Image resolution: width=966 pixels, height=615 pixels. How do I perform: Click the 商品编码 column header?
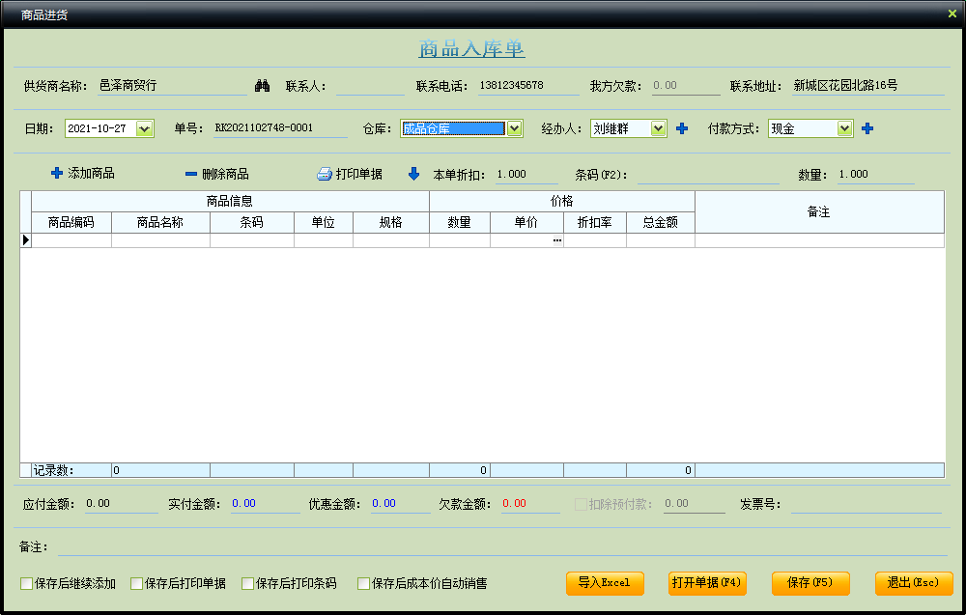tap(71, 222)
